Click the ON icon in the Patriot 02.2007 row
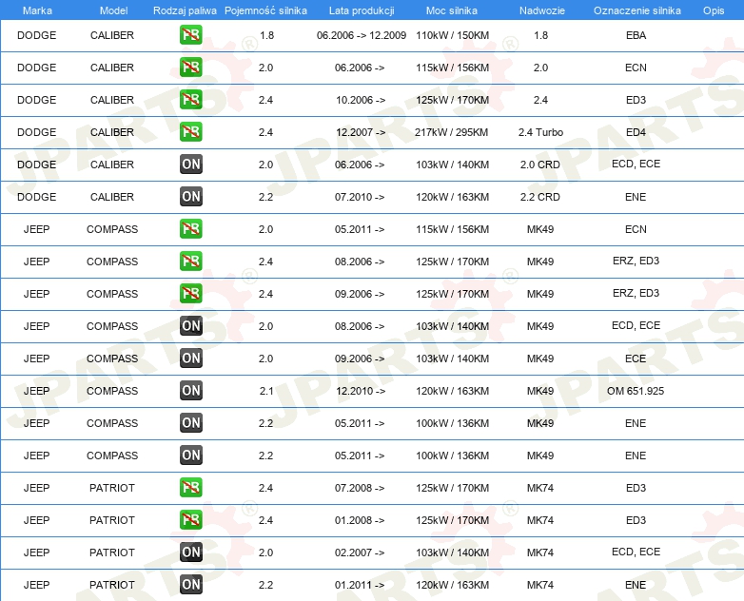This screenshot has width=744, height=601. (190, 553)
